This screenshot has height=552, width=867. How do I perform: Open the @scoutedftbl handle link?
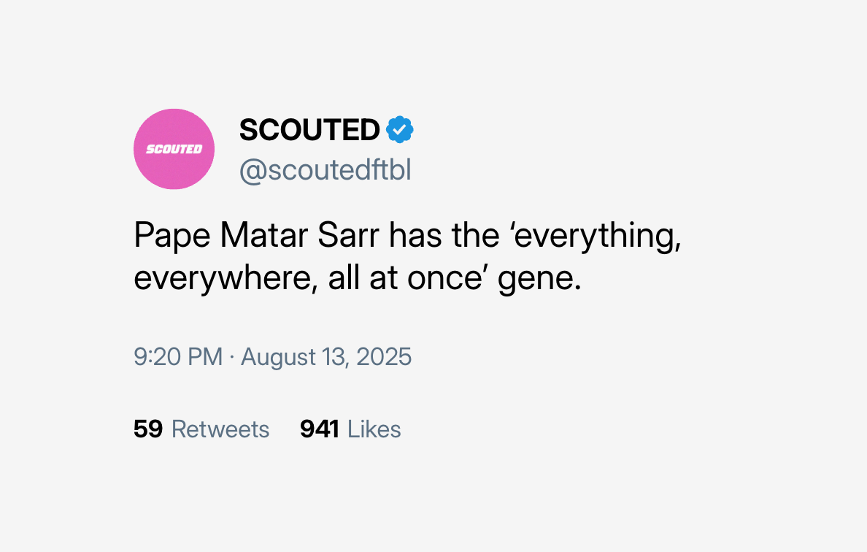[325, 170]
